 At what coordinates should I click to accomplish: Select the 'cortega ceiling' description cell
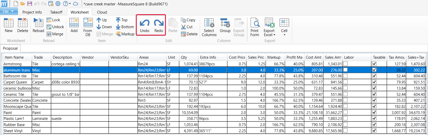[66, 64]
